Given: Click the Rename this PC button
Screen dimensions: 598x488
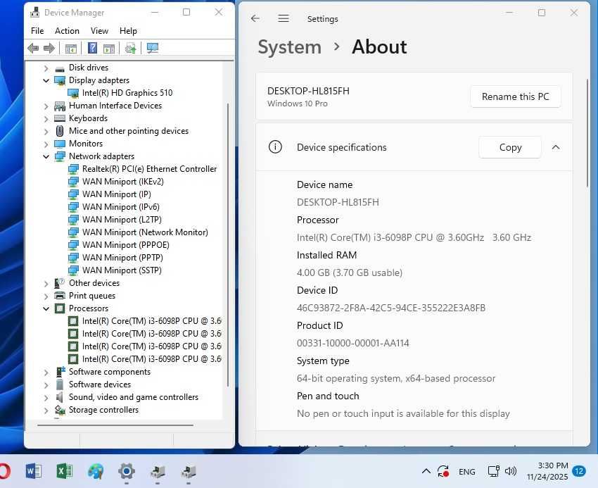Looking at the screenshot, I should point(516,96).
